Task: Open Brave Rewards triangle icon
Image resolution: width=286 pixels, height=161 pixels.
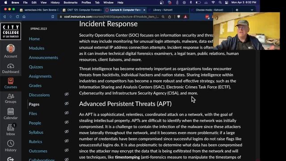Action: pos(185,17)
